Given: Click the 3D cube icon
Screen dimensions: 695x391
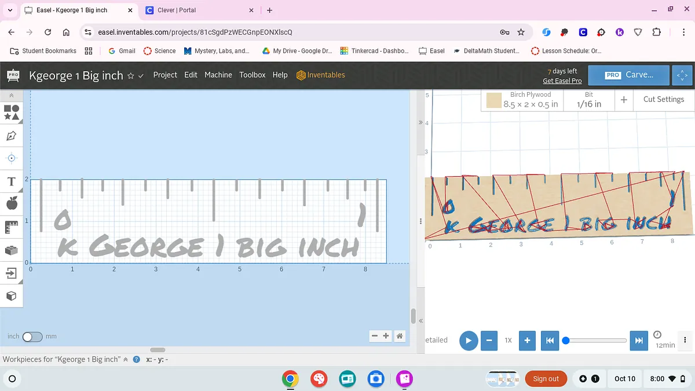Looking at the screenshot, I should pos(12,296).
